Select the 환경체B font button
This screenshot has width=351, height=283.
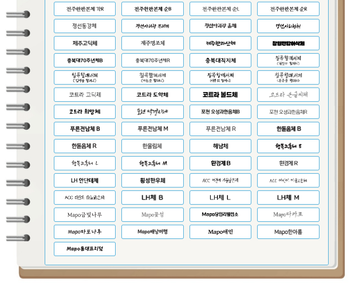pos(220,163)
